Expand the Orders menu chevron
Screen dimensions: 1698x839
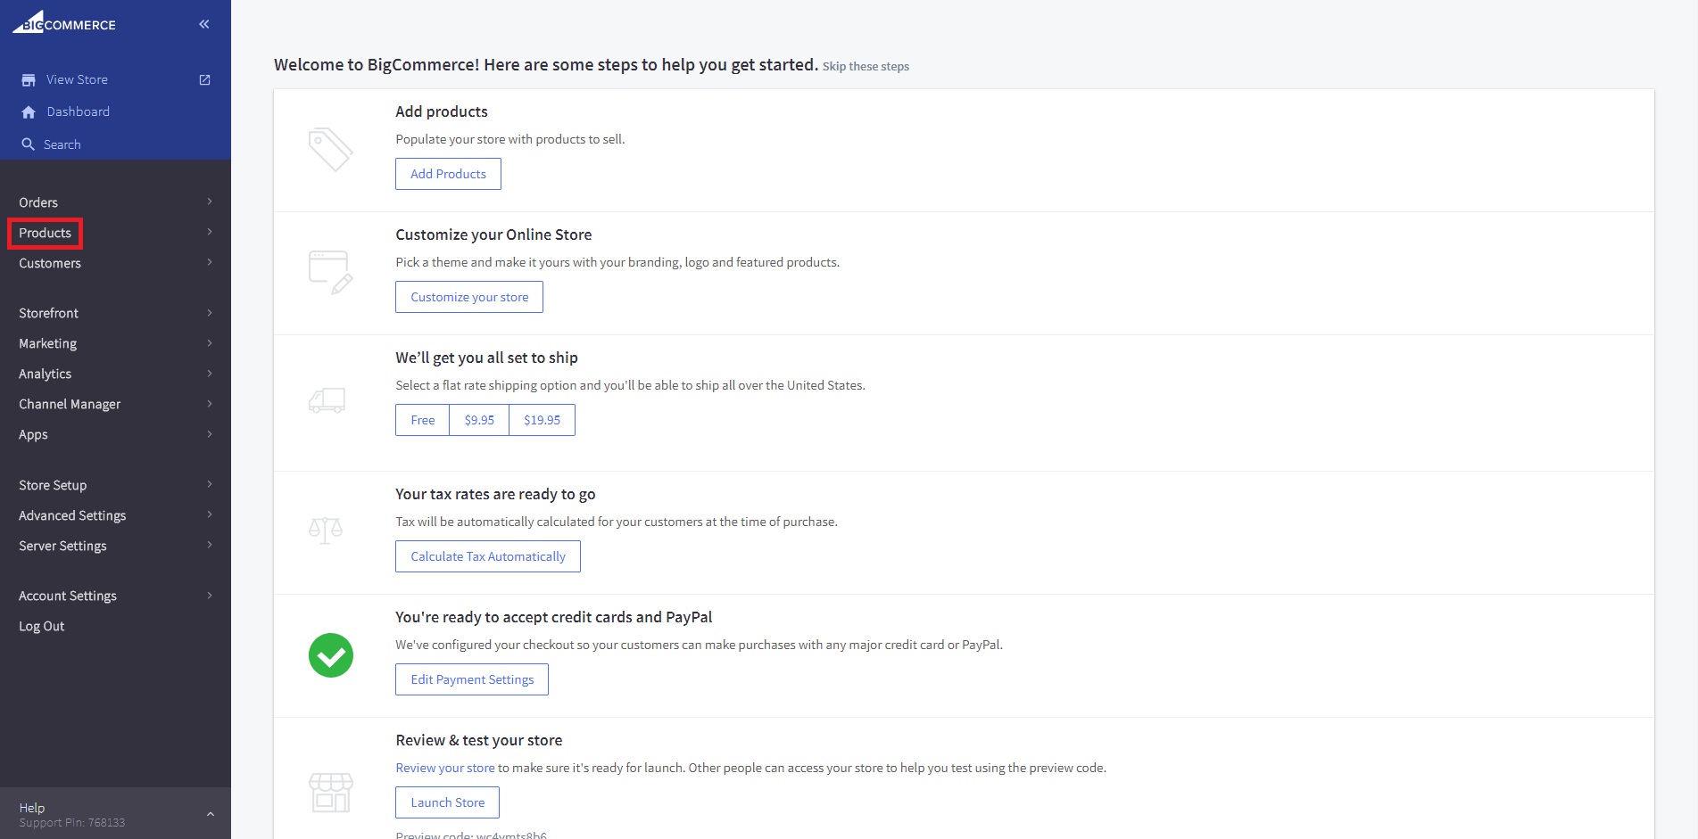[210, 202]
